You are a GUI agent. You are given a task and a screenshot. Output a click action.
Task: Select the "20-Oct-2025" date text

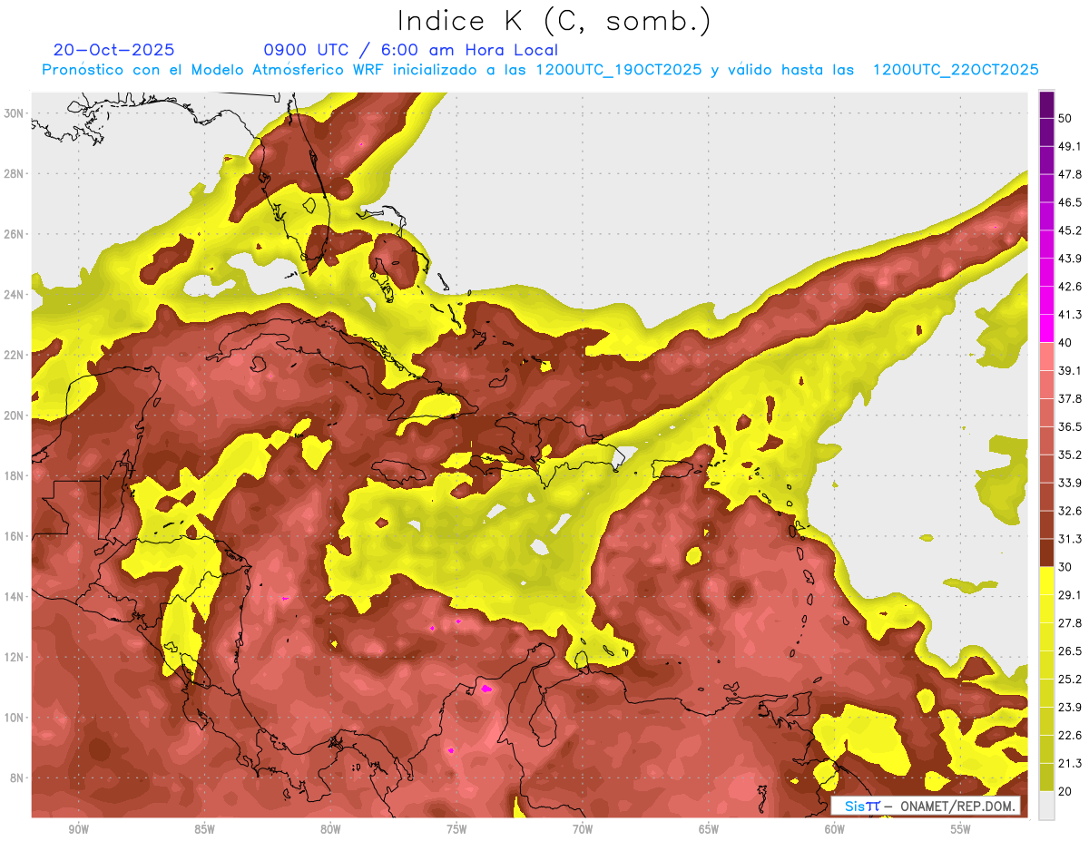coord(114,50)
